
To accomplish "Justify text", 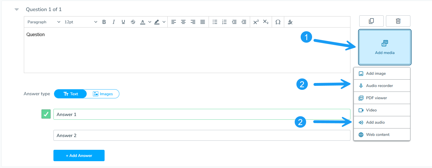I will (x=203, y=22).
